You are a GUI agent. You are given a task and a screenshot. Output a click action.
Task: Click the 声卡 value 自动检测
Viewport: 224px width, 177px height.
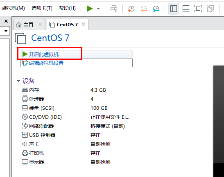click(x=100, y=144)
